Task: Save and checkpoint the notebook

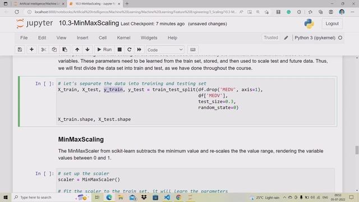Action: pos(20,50)
